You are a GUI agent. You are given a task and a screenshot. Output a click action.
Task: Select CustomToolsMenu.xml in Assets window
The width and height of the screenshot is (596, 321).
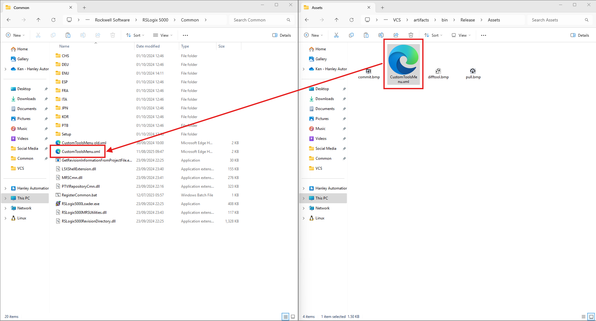click(x=403, y=64)
